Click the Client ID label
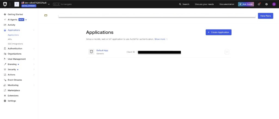The height and width of the screenshot is (119, 279). 131,52
